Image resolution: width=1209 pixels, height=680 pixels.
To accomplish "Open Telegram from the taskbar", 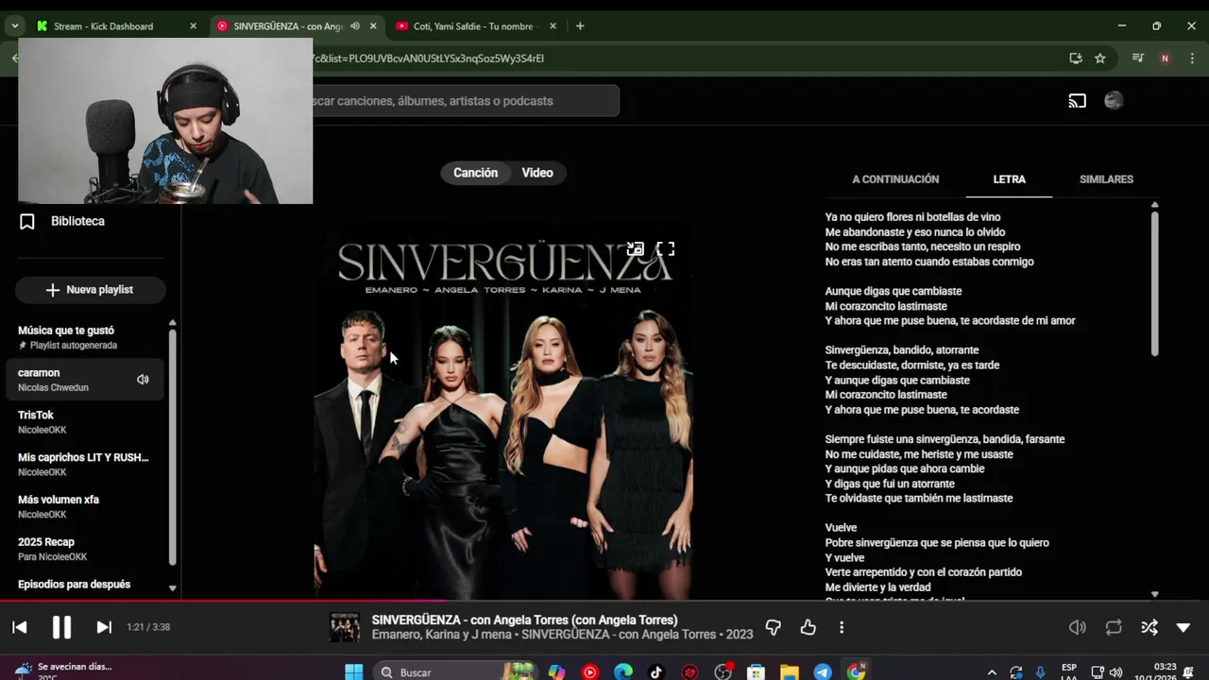I will (x=823, y=672).
